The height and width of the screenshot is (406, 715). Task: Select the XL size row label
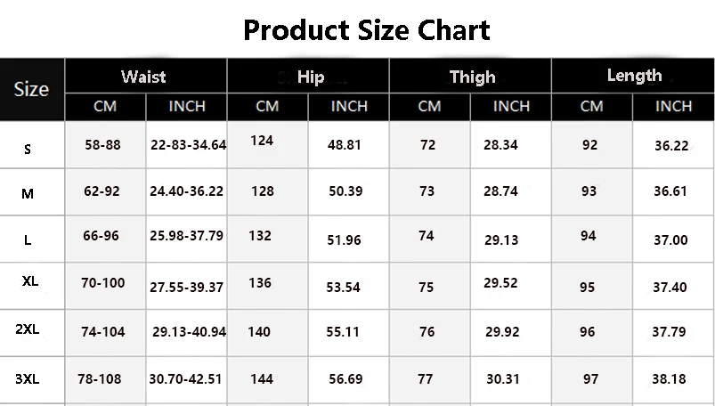30,280
